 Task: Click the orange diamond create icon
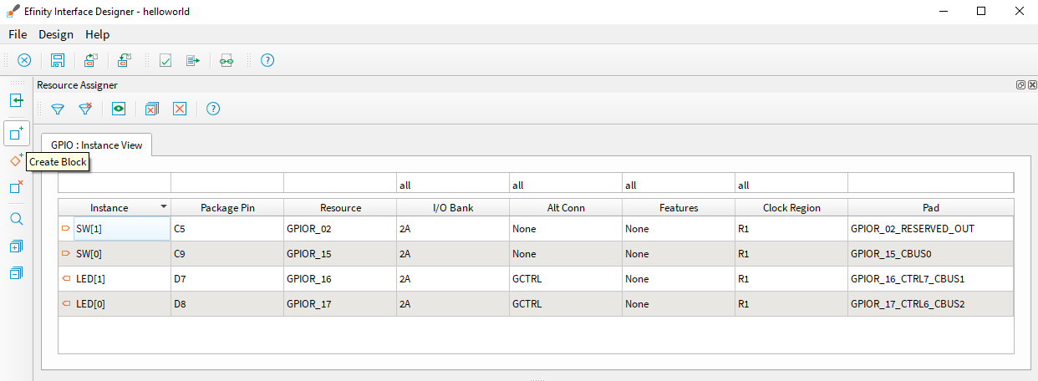click(16, 160)
